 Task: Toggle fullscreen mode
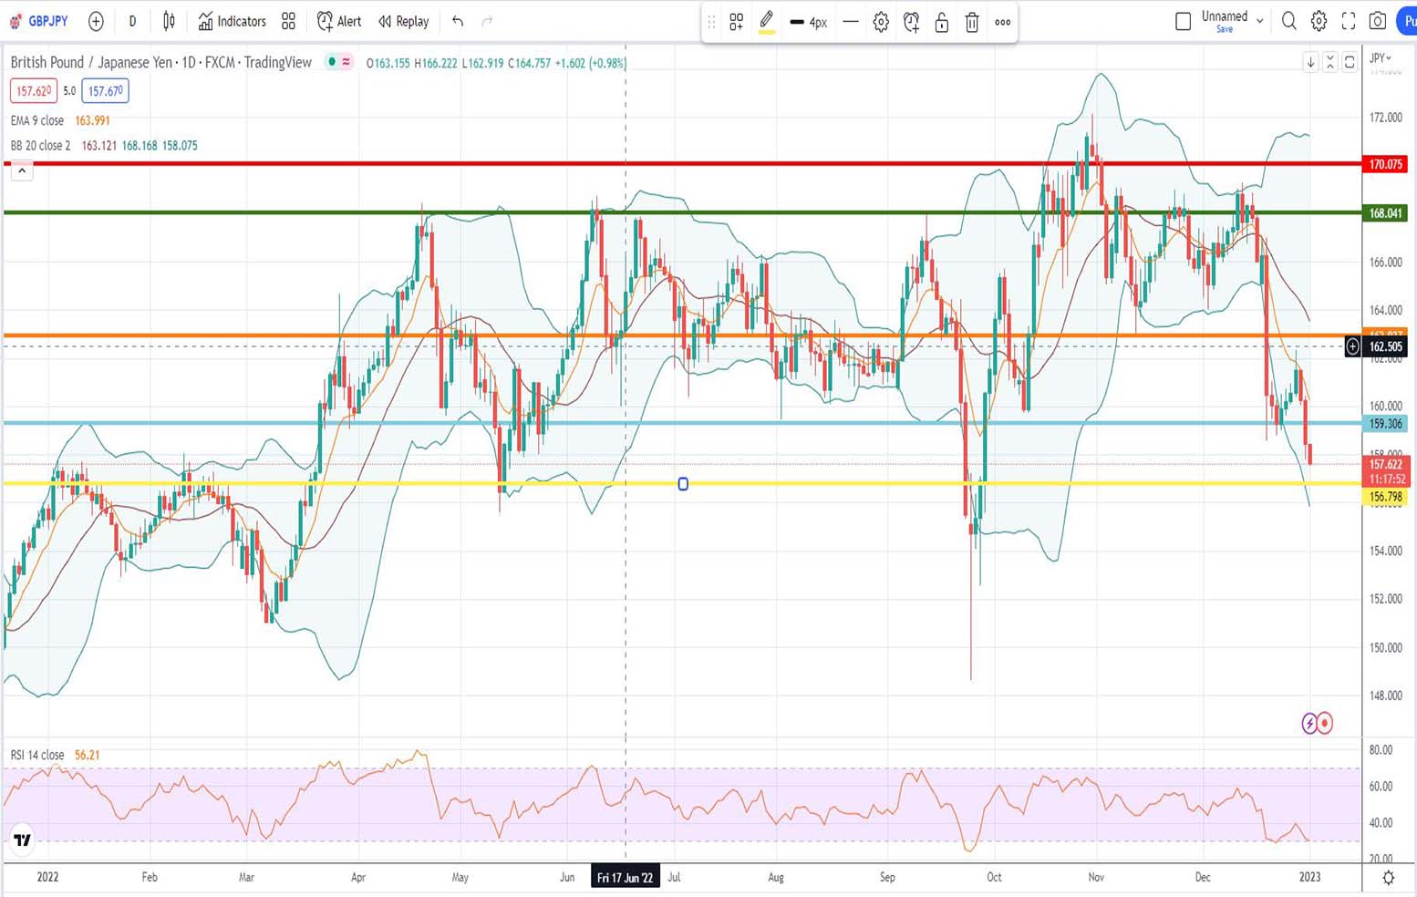(1349, 21)
